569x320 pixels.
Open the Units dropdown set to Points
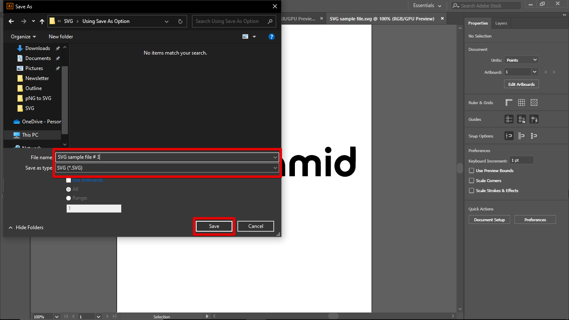point(521,60)
